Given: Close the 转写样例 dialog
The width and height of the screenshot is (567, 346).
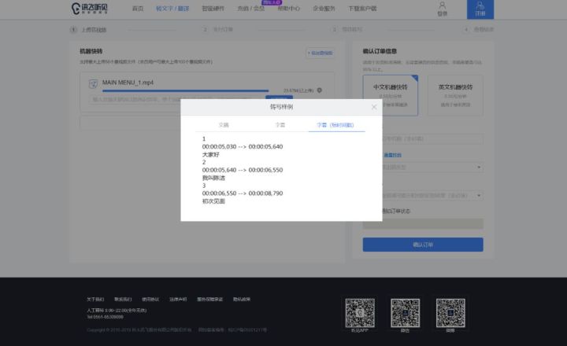Looking at the screenshot, I should point(374,107).
